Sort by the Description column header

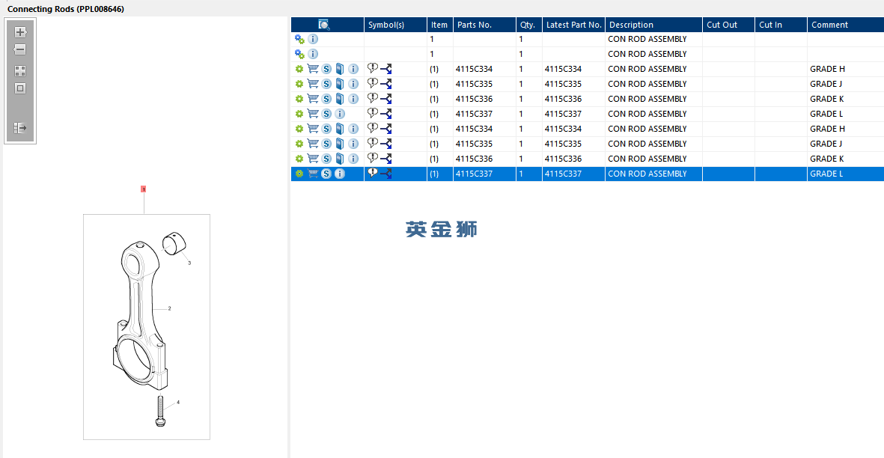653,25
